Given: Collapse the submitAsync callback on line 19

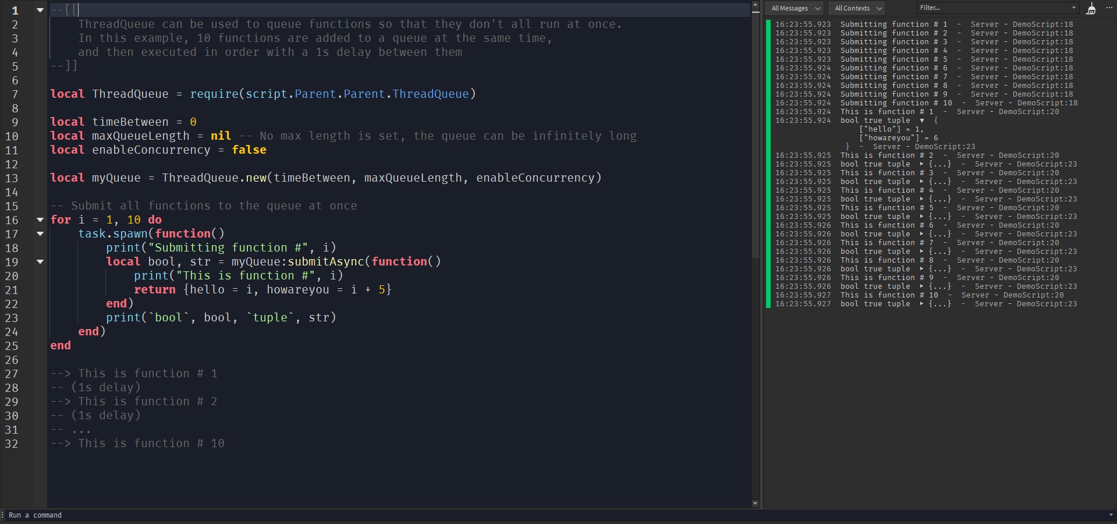Looking at the screenshot, I should [x=40, y=262].
